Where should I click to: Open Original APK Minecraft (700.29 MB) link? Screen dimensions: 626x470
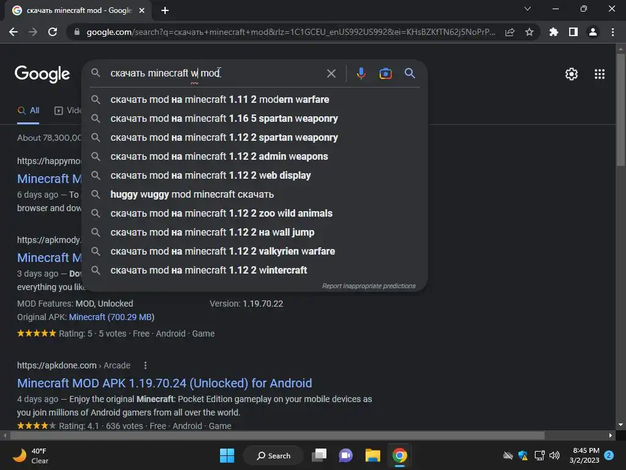(x=111, y=318)
